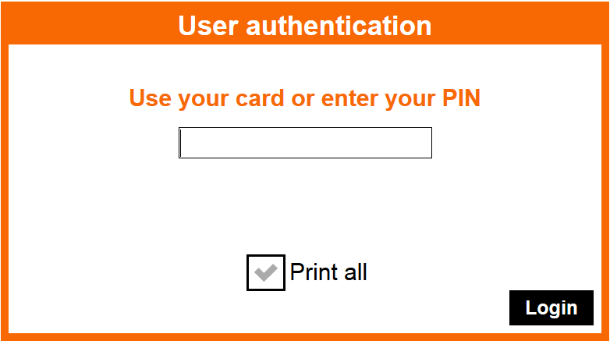This screenshot has width=610, height=341.
Task: Click the tick mark beside Print all
Action: 266,272
